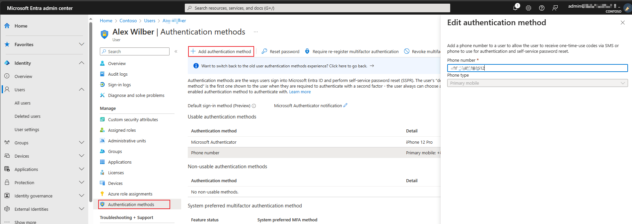632x224 pixels.
Task: Go to Users breadcrumb link
Action: (150, 21)
